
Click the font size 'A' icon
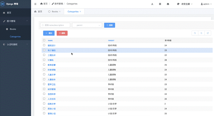coord(152,4)
